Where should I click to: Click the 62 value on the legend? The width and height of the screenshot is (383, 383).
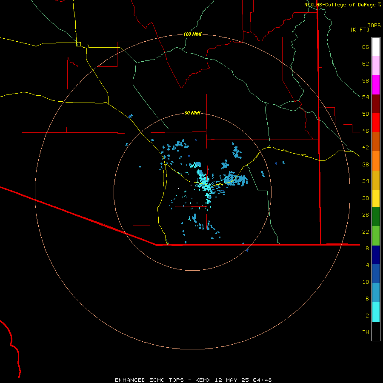[x=366, y=64]
